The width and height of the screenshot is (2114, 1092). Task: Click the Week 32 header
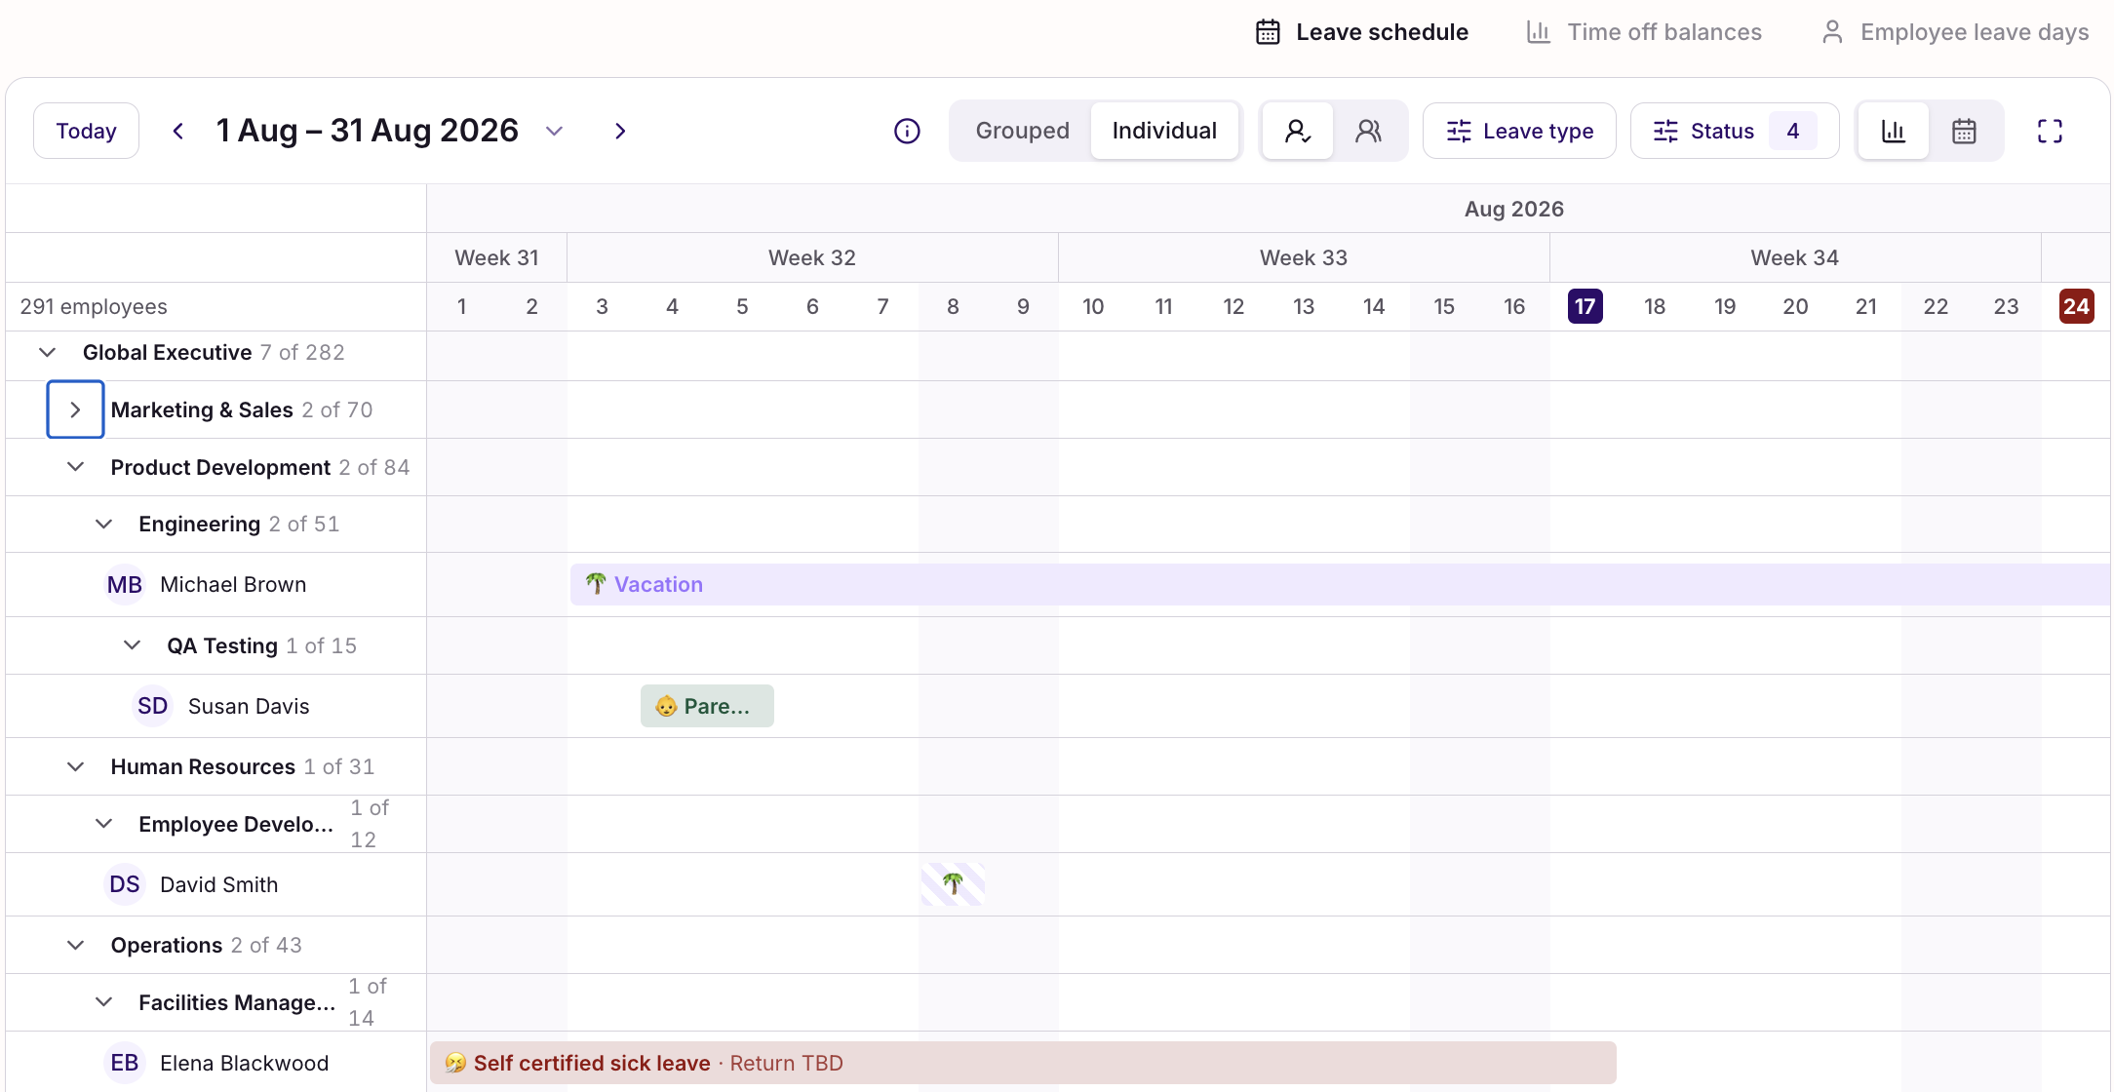coord(812,257)
